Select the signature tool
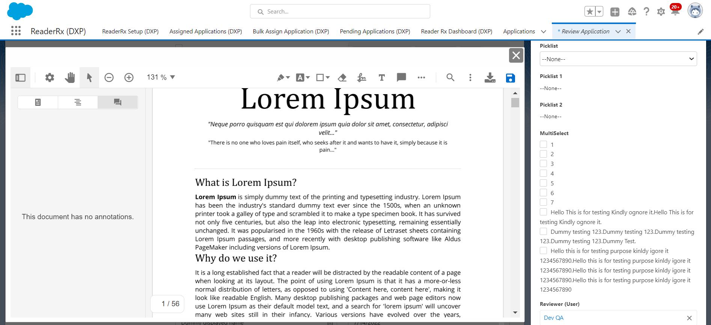The width and height of the screenshot is (711, 325). 362,78
